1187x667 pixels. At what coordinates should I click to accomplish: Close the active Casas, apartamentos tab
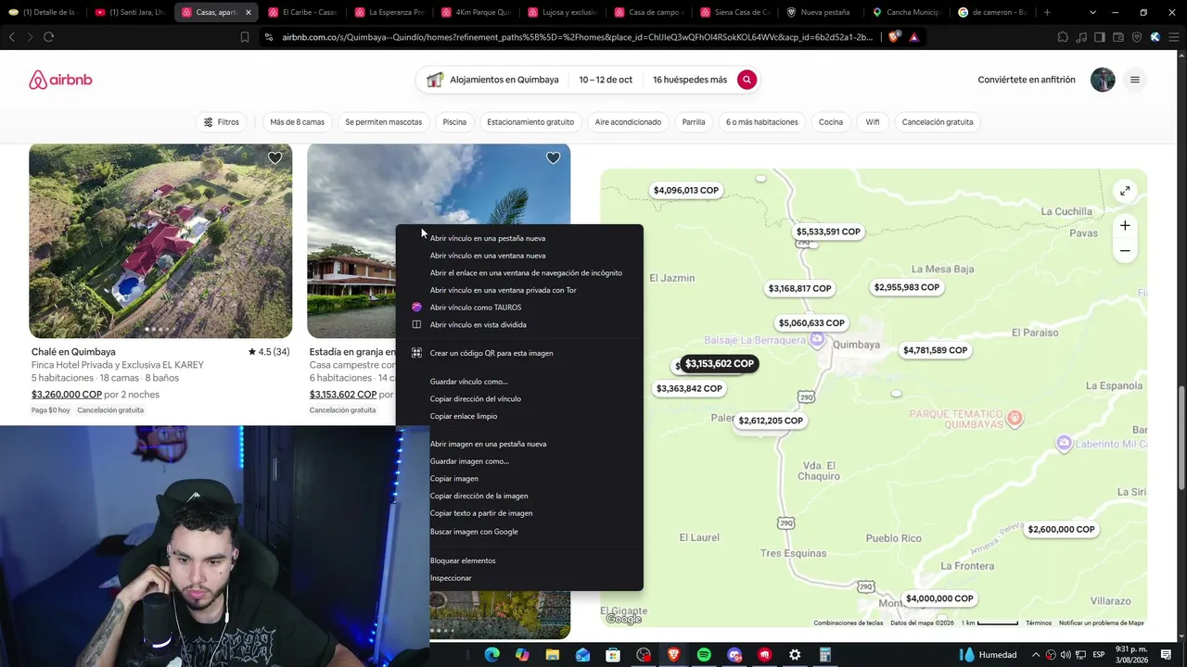tap(248, 12)
